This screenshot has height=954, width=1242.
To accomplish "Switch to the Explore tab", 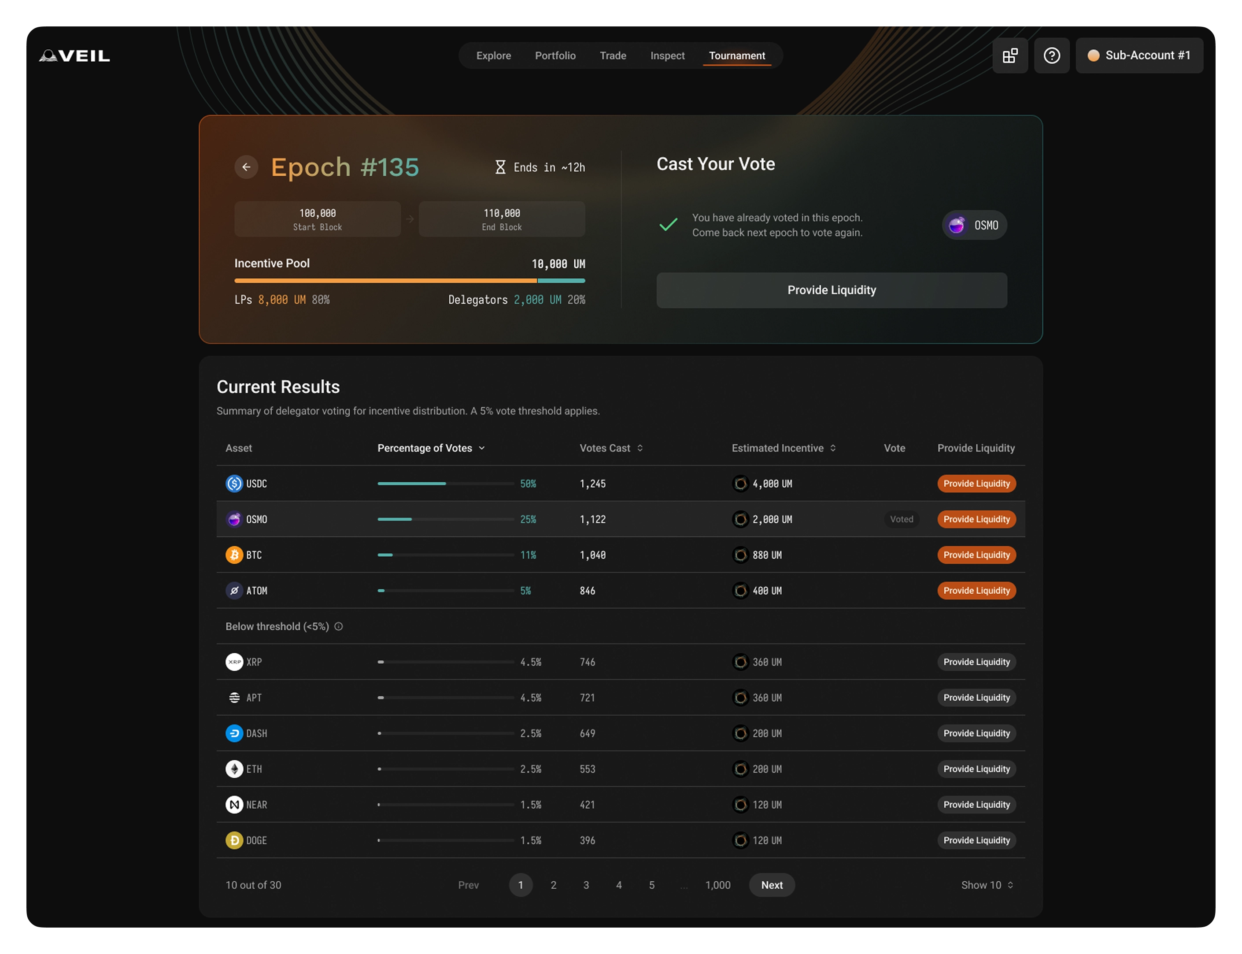I will click(494, 55).
